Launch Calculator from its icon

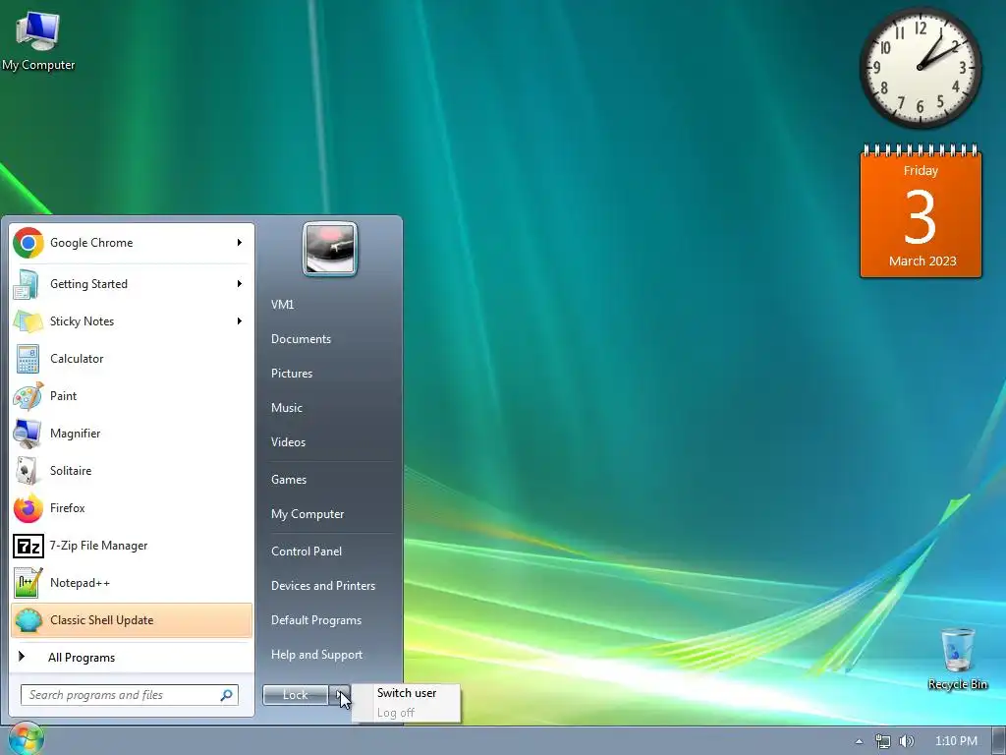point(28,358)
